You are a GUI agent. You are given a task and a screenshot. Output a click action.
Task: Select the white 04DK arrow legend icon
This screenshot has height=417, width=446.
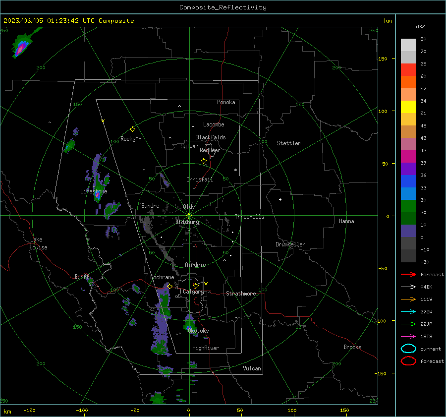pyautogui.click(x=408, y=287)
